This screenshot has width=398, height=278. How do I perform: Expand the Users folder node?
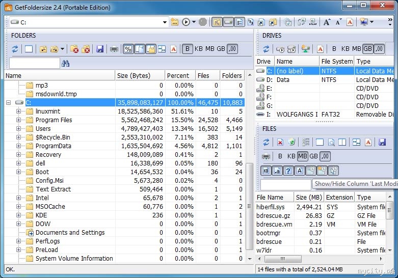[x=18, y=128]
